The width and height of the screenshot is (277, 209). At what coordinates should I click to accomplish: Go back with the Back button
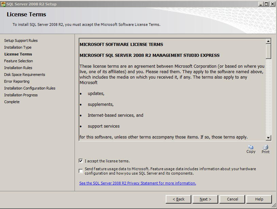[178, 199]
